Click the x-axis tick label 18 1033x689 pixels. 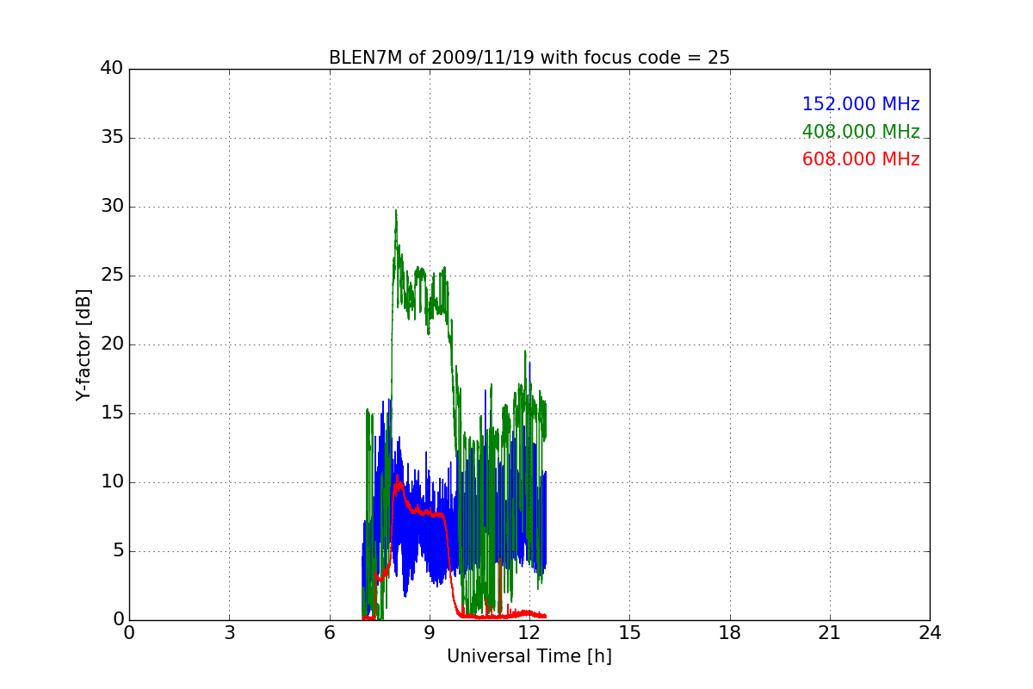point(730,633)
